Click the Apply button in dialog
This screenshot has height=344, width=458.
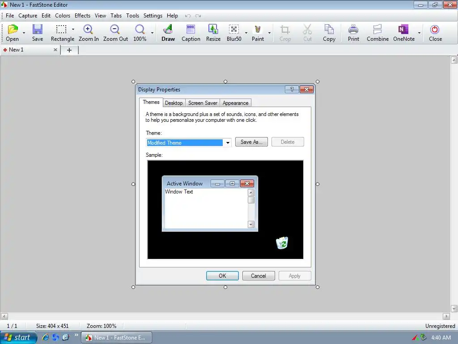pos(295,276)
